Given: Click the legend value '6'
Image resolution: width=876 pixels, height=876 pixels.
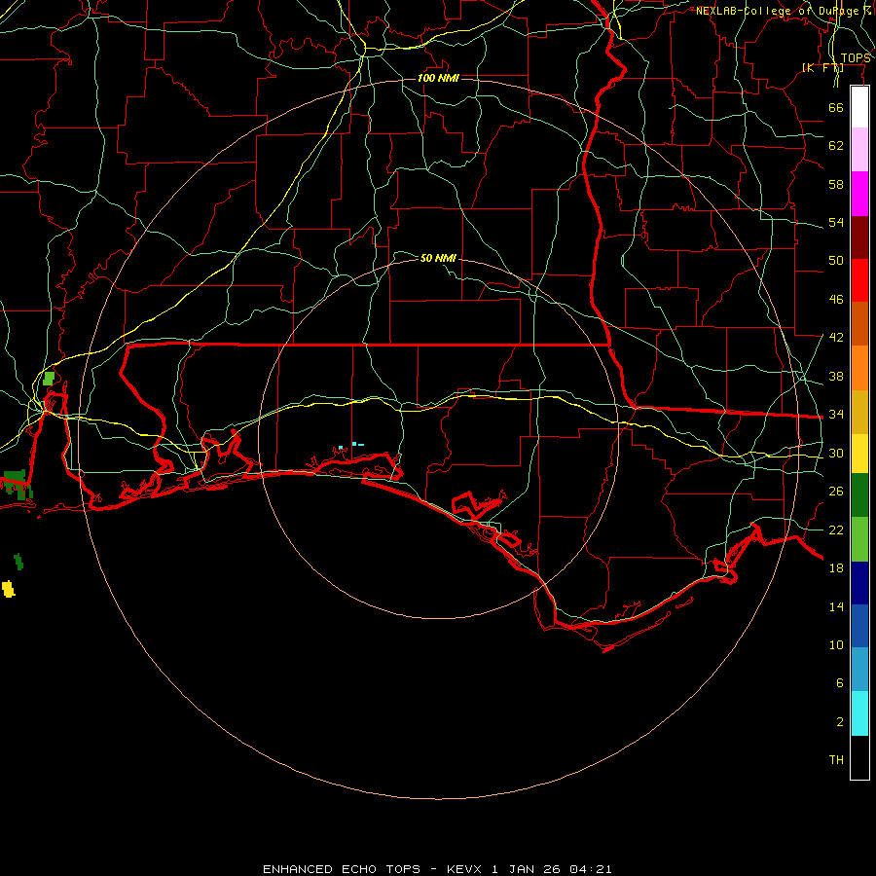Looking at the screenshot, I should (839, 683).
